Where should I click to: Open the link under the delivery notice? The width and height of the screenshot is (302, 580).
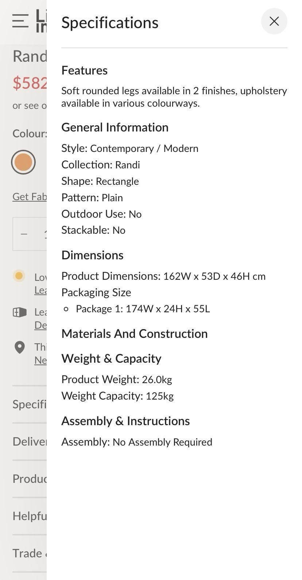[40, 325]
